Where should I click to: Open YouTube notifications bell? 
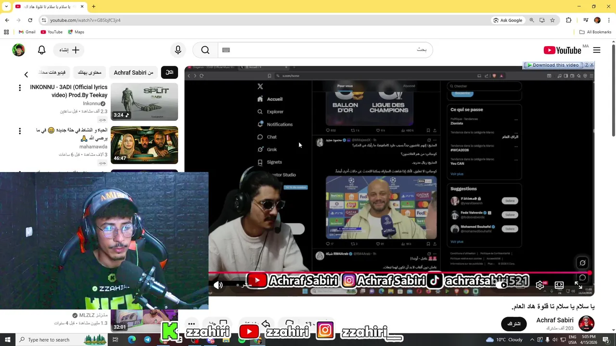click(x=42, y=50)
